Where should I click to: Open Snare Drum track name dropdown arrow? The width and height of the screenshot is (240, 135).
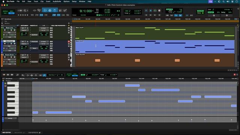(16, 55)
